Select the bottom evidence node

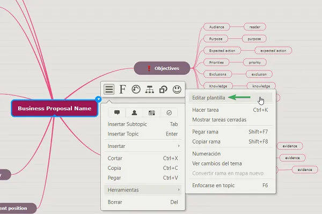(305, 169)
